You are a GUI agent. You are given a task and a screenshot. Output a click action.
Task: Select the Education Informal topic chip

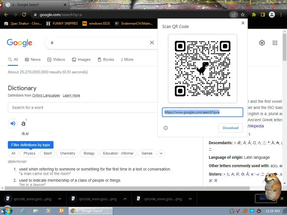point(118,153)
